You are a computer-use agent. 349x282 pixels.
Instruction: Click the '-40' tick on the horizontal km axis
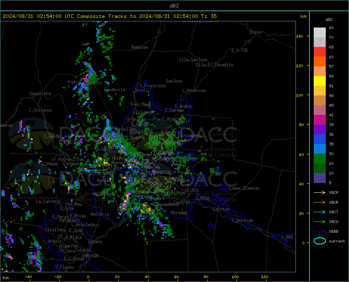[28, 277]
